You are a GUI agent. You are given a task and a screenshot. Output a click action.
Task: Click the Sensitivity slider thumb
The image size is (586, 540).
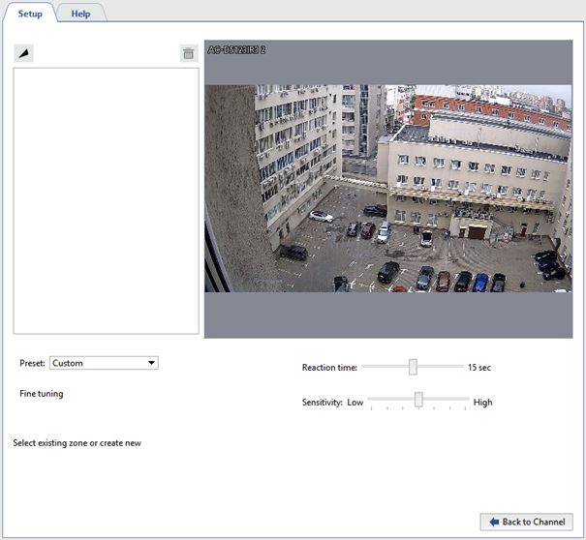point(418,400)
